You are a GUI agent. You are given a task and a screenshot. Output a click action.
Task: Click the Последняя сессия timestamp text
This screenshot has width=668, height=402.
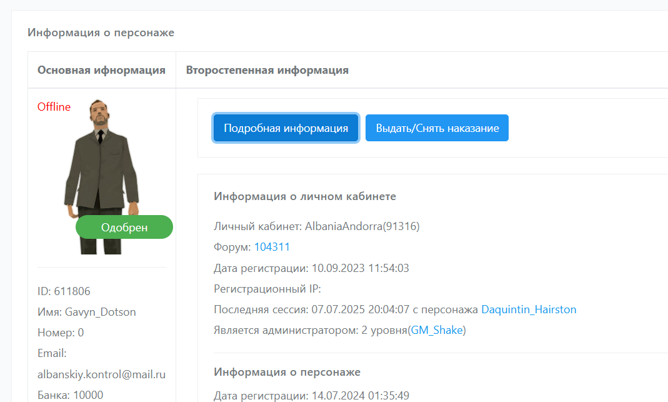[346, 309]
